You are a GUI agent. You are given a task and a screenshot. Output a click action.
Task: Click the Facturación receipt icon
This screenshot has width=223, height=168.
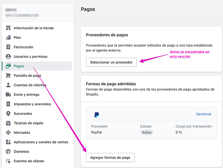pos(8,47)
